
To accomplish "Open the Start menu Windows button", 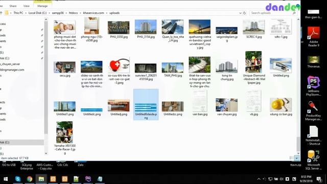I will pos(6,179).
